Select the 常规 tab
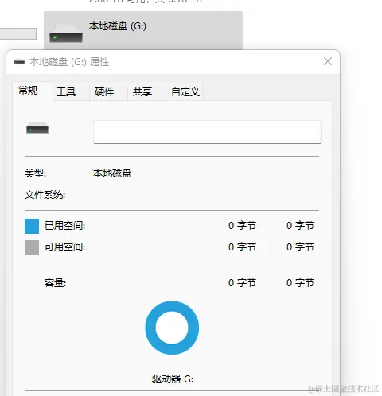 [x=33, y=91]
